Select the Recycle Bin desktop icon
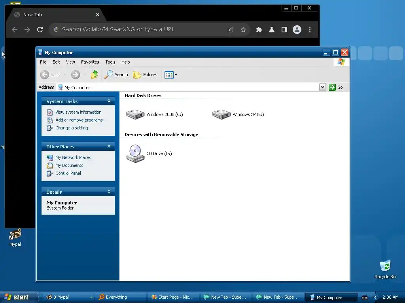The width and height of the screenshot is (405, 303). pos(385,269)
